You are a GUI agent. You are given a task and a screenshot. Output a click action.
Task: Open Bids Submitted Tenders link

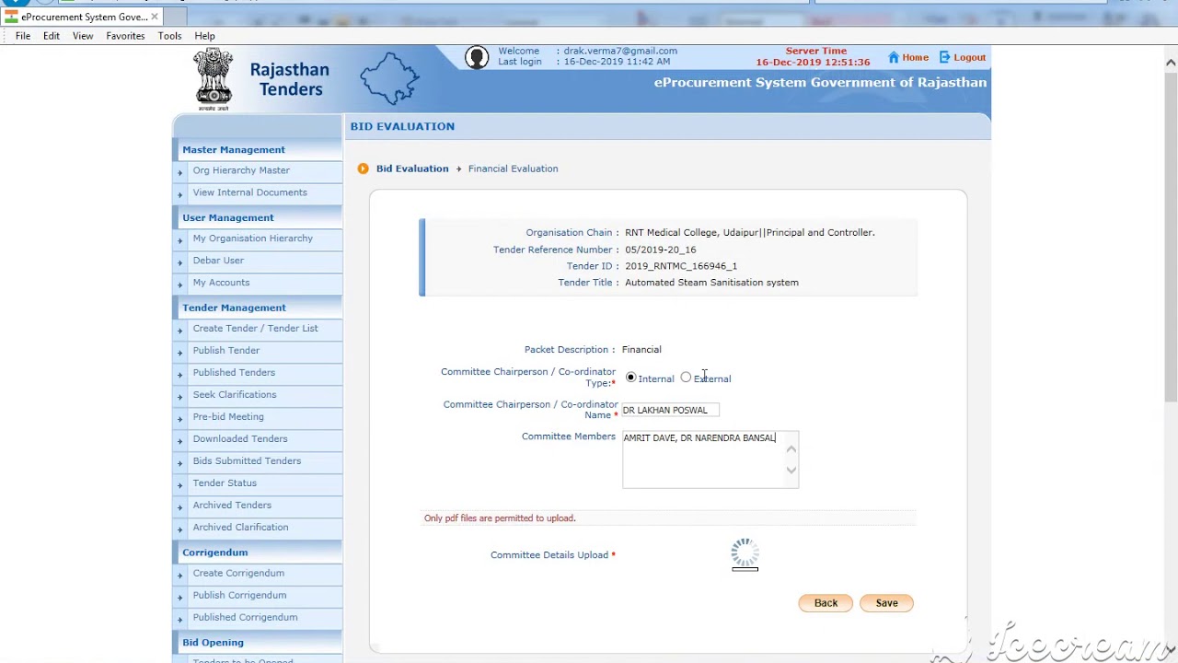point(247,461)
